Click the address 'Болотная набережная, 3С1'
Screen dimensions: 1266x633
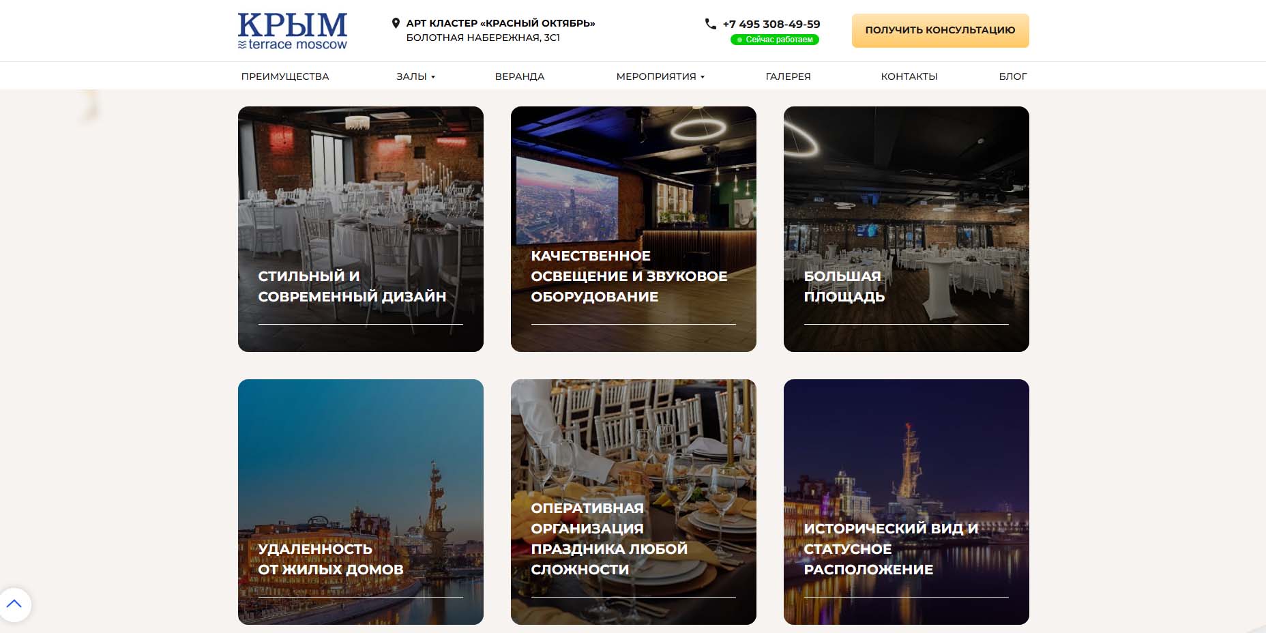482,38
